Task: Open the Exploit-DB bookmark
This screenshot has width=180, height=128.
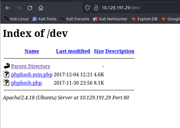Action: tap(144, 19)
